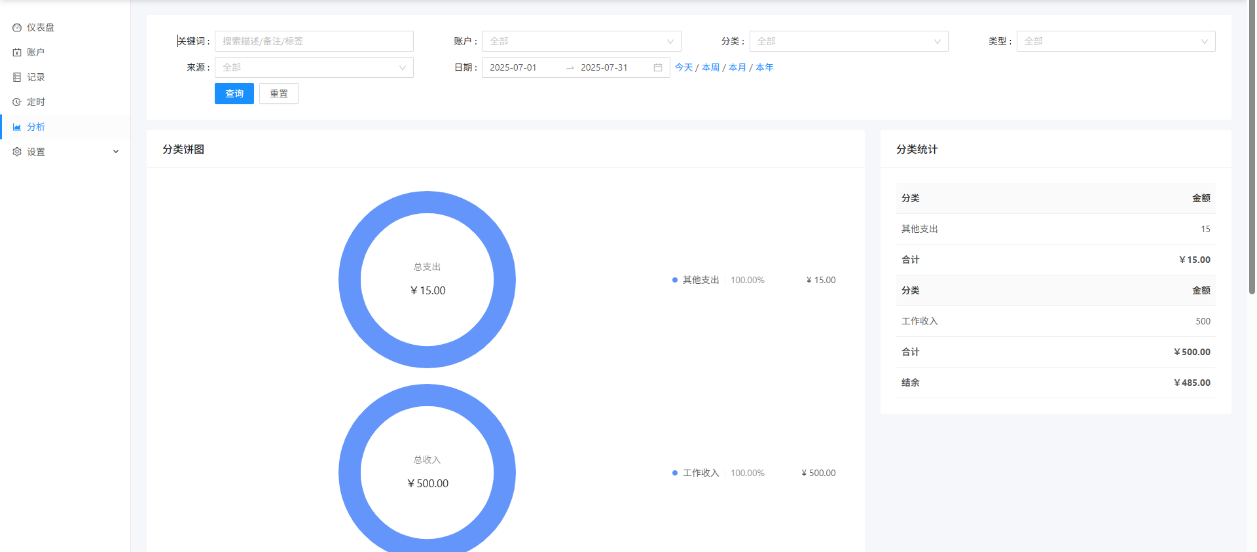Viewport: 1257px width, 552px height.
Task: Click the records icon beside 记录
Action: (x=17, y=77)
